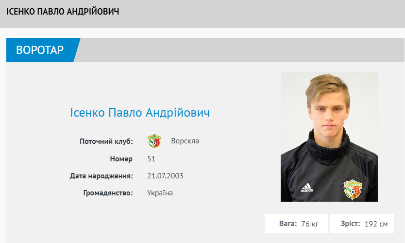Image resolution: width=405 pixels, height=243 pixels.
Task: Open the Ворскла club link
Action: click(x=185, y=141)
